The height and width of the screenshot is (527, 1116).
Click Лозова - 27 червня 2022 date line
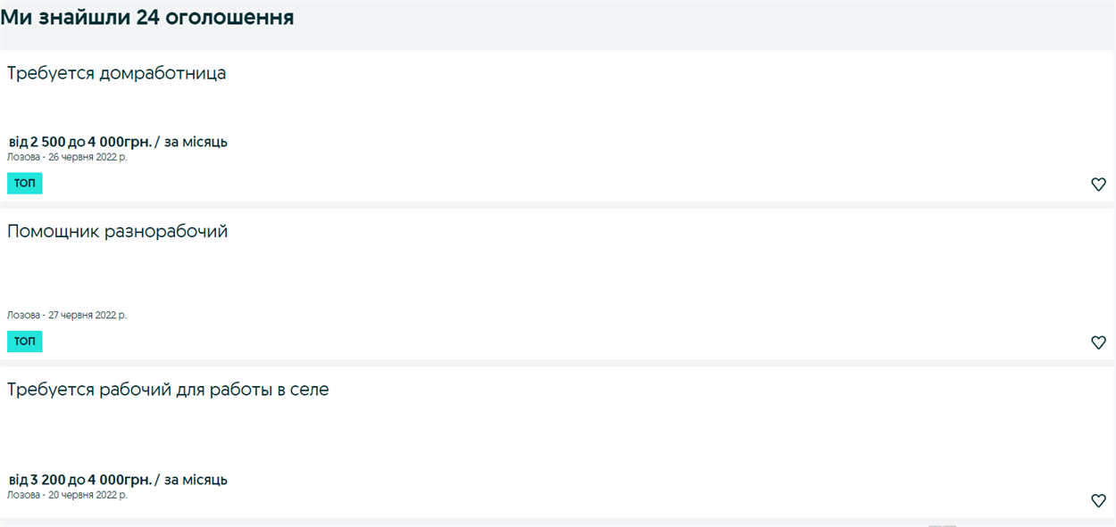[67, 315]
